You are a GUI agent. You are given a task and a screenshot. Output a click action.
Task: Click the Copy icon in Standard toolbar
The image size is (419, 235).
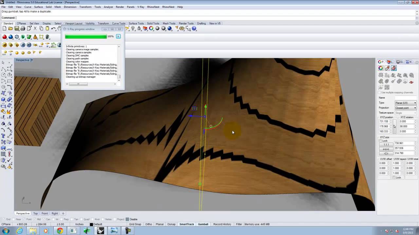(41, 29)
